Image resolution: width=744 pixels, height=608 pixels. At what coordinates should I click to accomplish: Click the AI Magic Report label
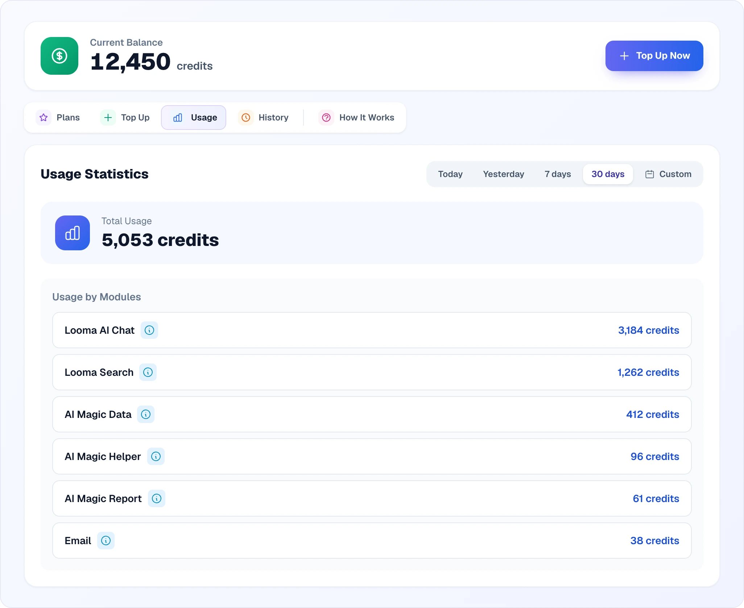[103, 498]
